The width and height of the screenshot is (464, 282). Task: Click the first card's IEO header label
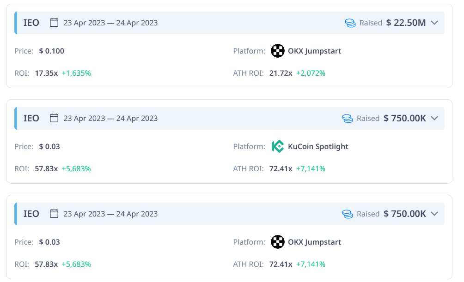click(31, 23)
